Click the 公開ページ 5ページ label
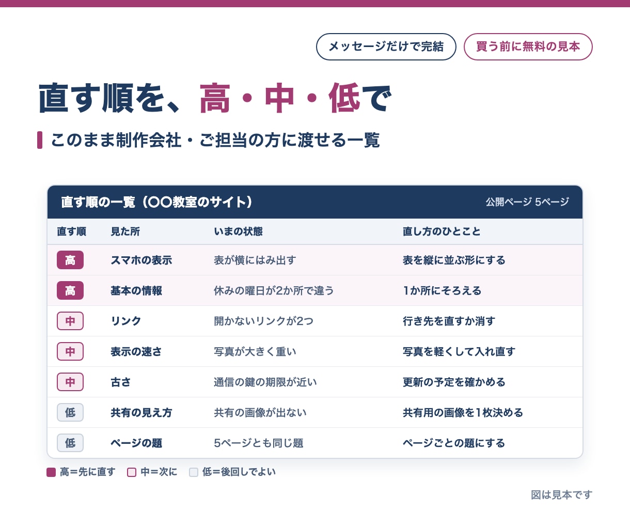Image resolution: width=630 pixels, height=525 pixels. click(x=527, y=202)
